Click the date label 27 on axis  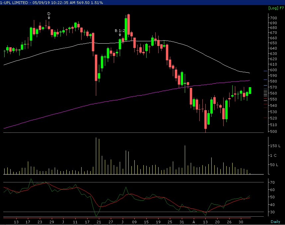(x=111, y=222)
